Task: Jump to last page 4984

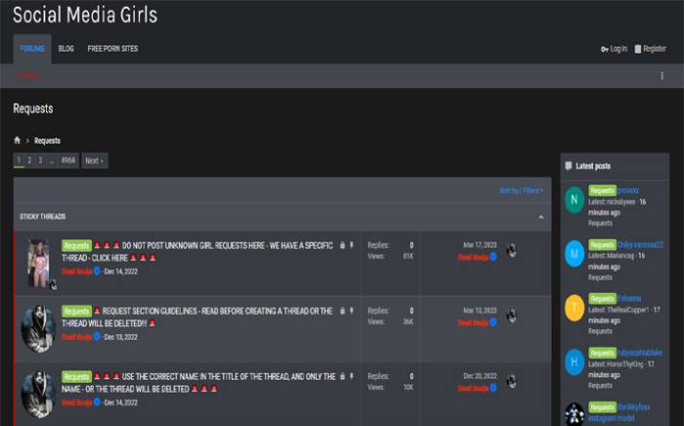Action: coord(68,160)
